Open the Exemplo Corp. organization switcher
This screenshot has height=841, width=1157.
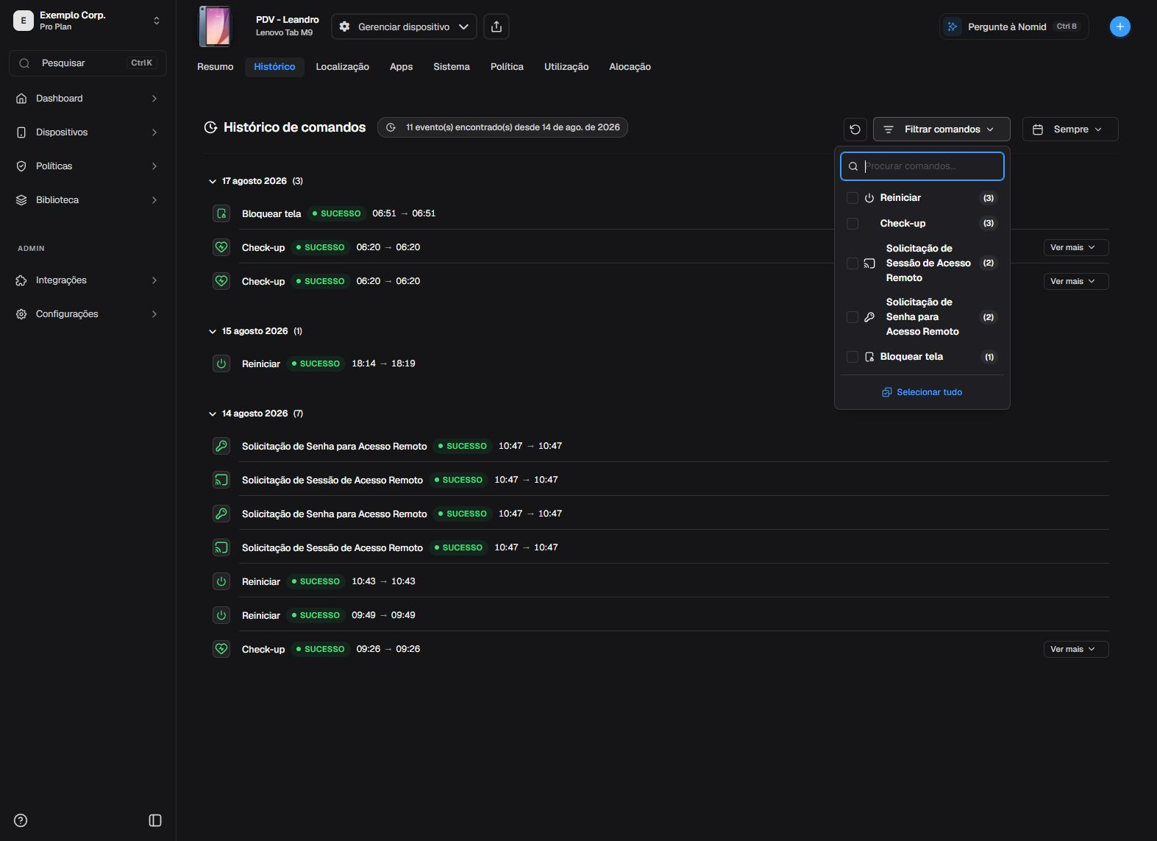tap(88, 21)
